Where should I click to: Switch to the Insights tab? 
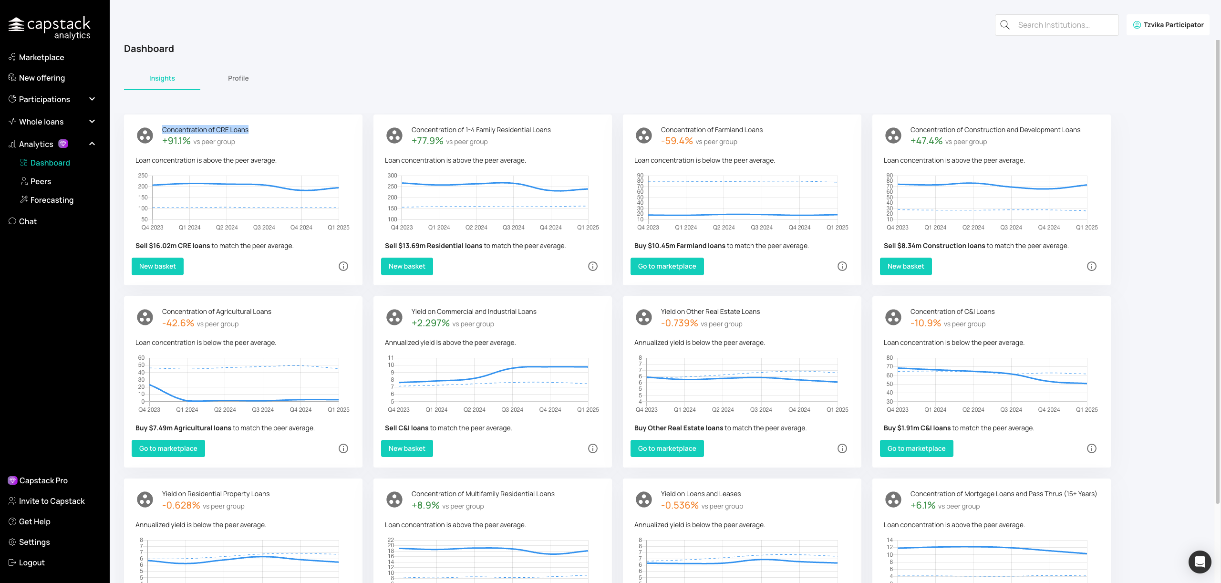click(x=162, y=78)
